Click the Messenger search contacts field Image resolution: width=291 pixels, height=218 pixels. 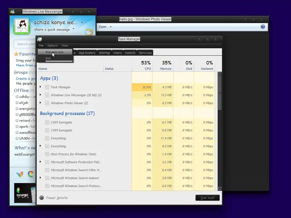click(25, 44)
